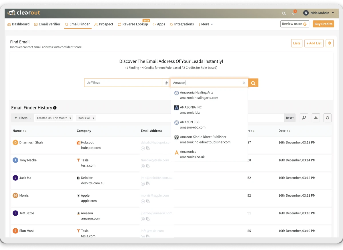The height and width of the screenshot is (250, 343).
Task: Open the Lists button
Action: pos(297,43)
